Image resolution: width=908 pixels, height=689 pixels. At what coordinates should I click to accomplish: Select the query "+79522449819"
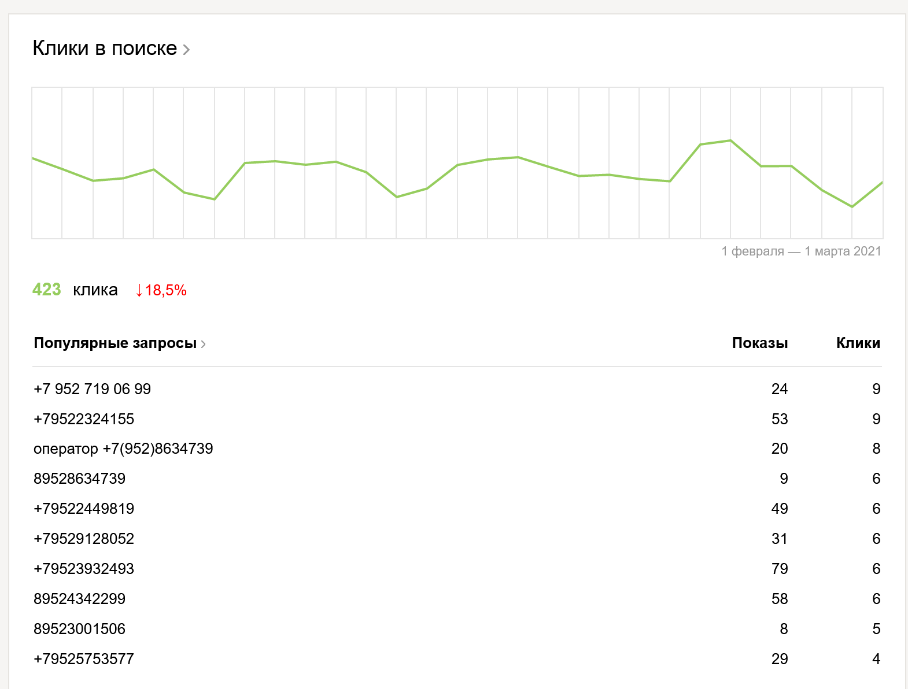coord(84,509)
